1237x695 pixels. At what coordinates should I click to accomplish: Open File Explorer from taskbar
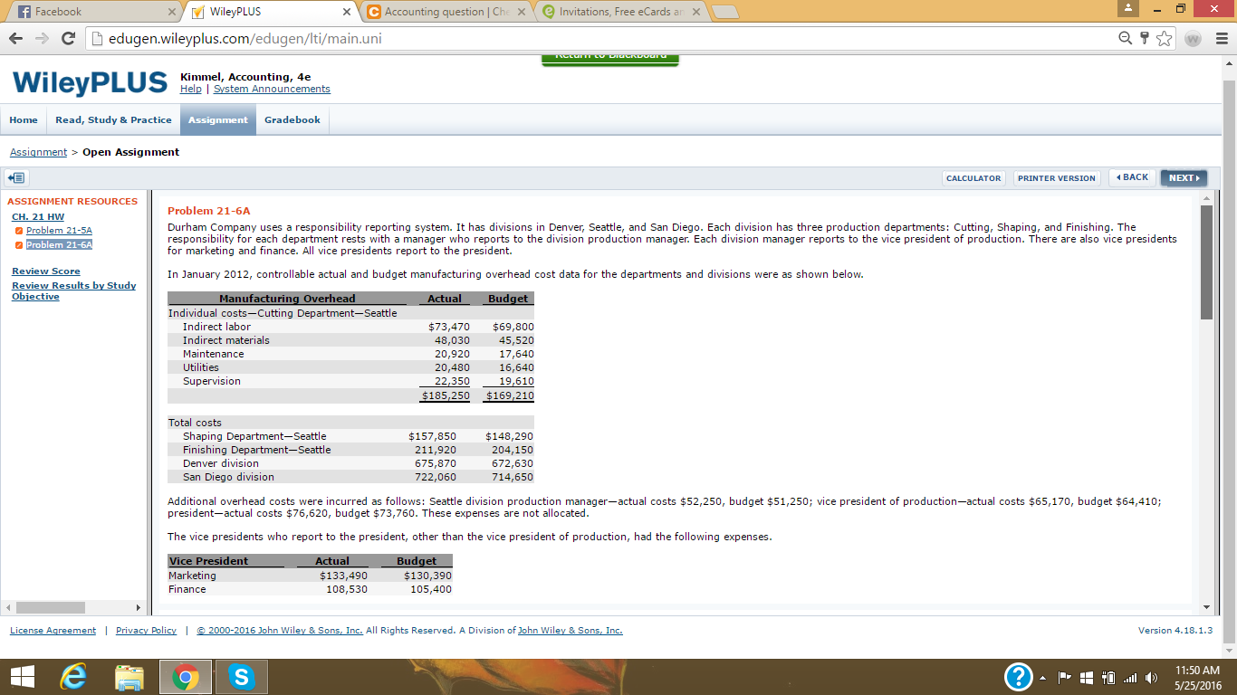pyautogui.click(x=129, y=676)
